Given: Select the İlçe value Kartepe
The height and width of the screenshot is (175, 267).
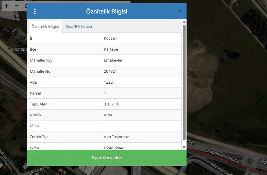Looking at the screenshot, I should tap(111, 49).
